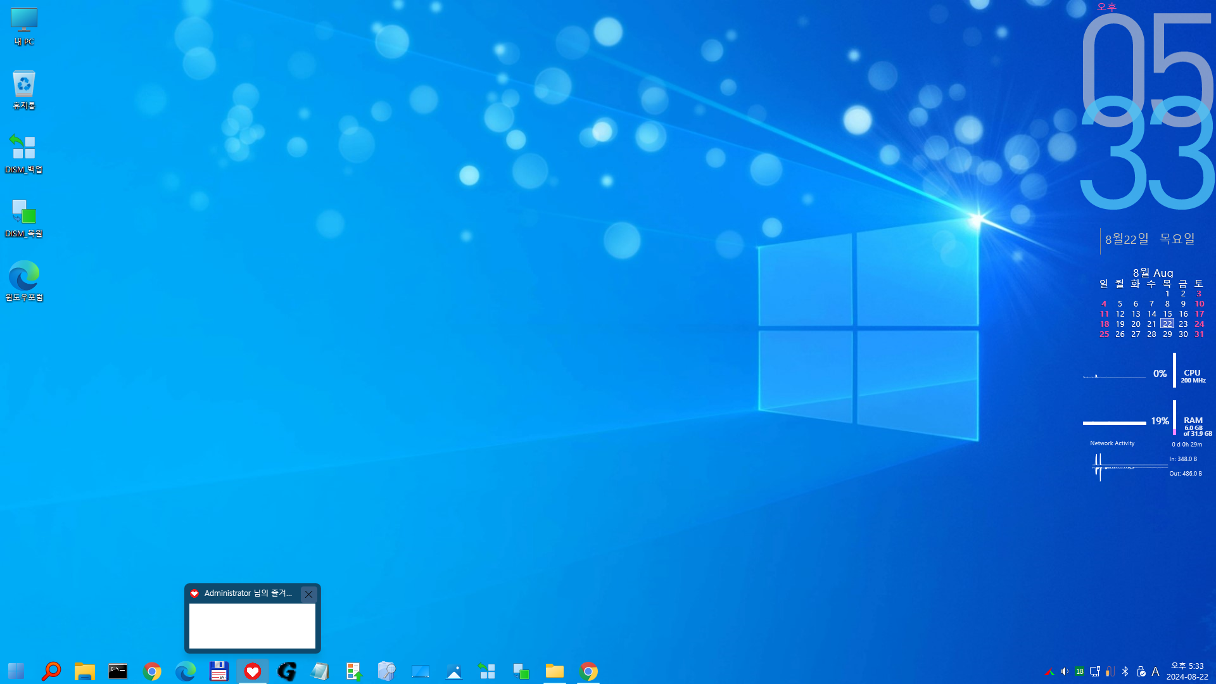Close the Administrator 님의 즐겨 preview
Viewport: 1216px width, 684px height.
point(308,594)
